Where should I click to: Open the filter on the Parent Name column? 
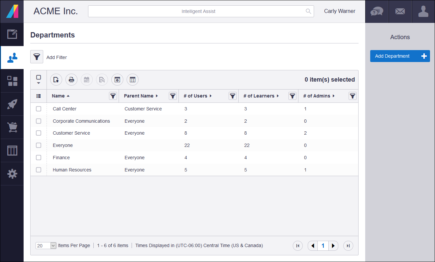pos(173,96)
